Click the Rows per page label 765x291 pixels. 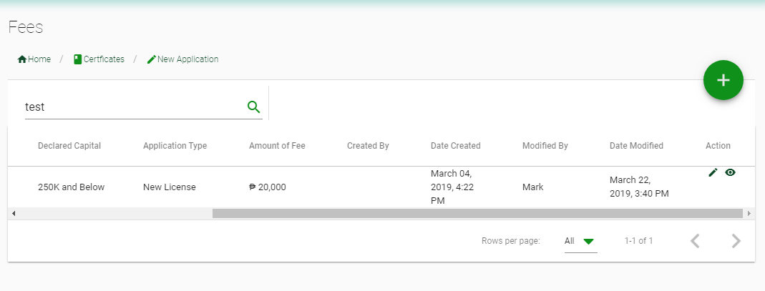click(511, 241)
